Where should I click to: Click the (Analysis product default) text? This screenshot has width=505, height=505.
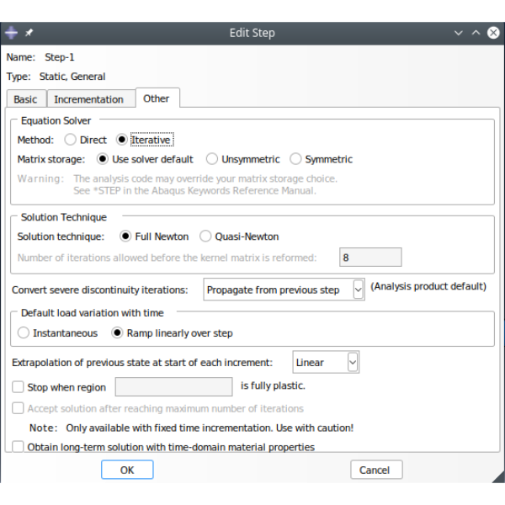[428, 286]
